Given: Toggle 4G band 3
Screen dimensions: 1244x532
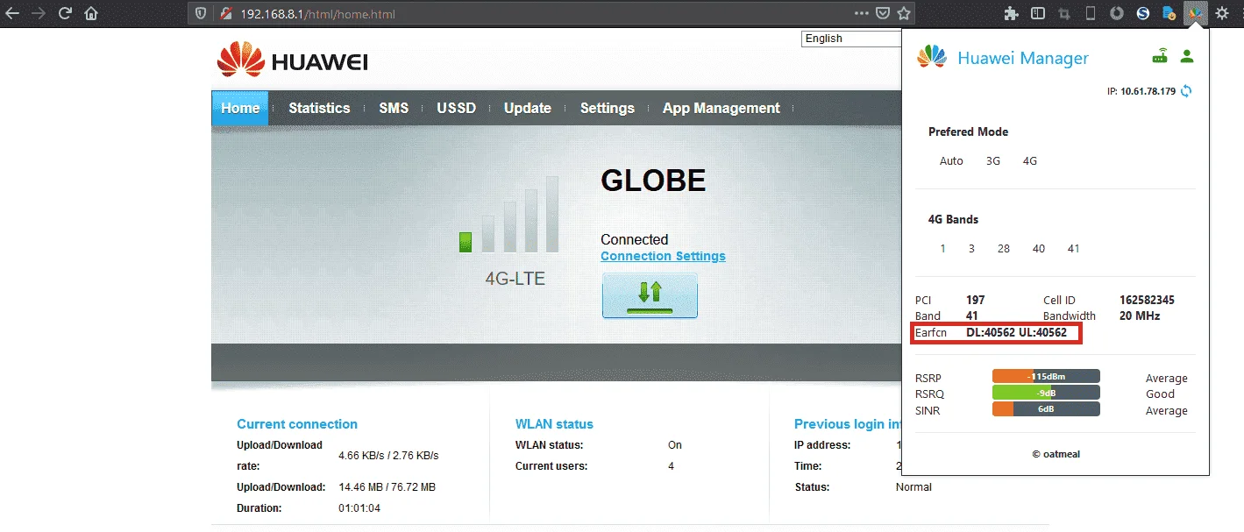Looking at the screenshot, I should [971, 249].
